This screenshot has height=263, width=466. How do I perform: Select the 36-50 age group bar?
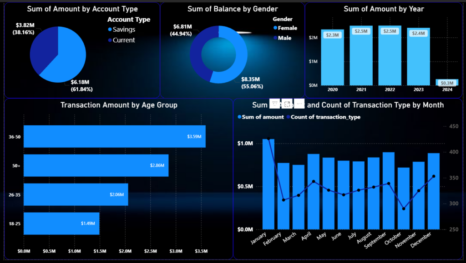click(114, 136)
